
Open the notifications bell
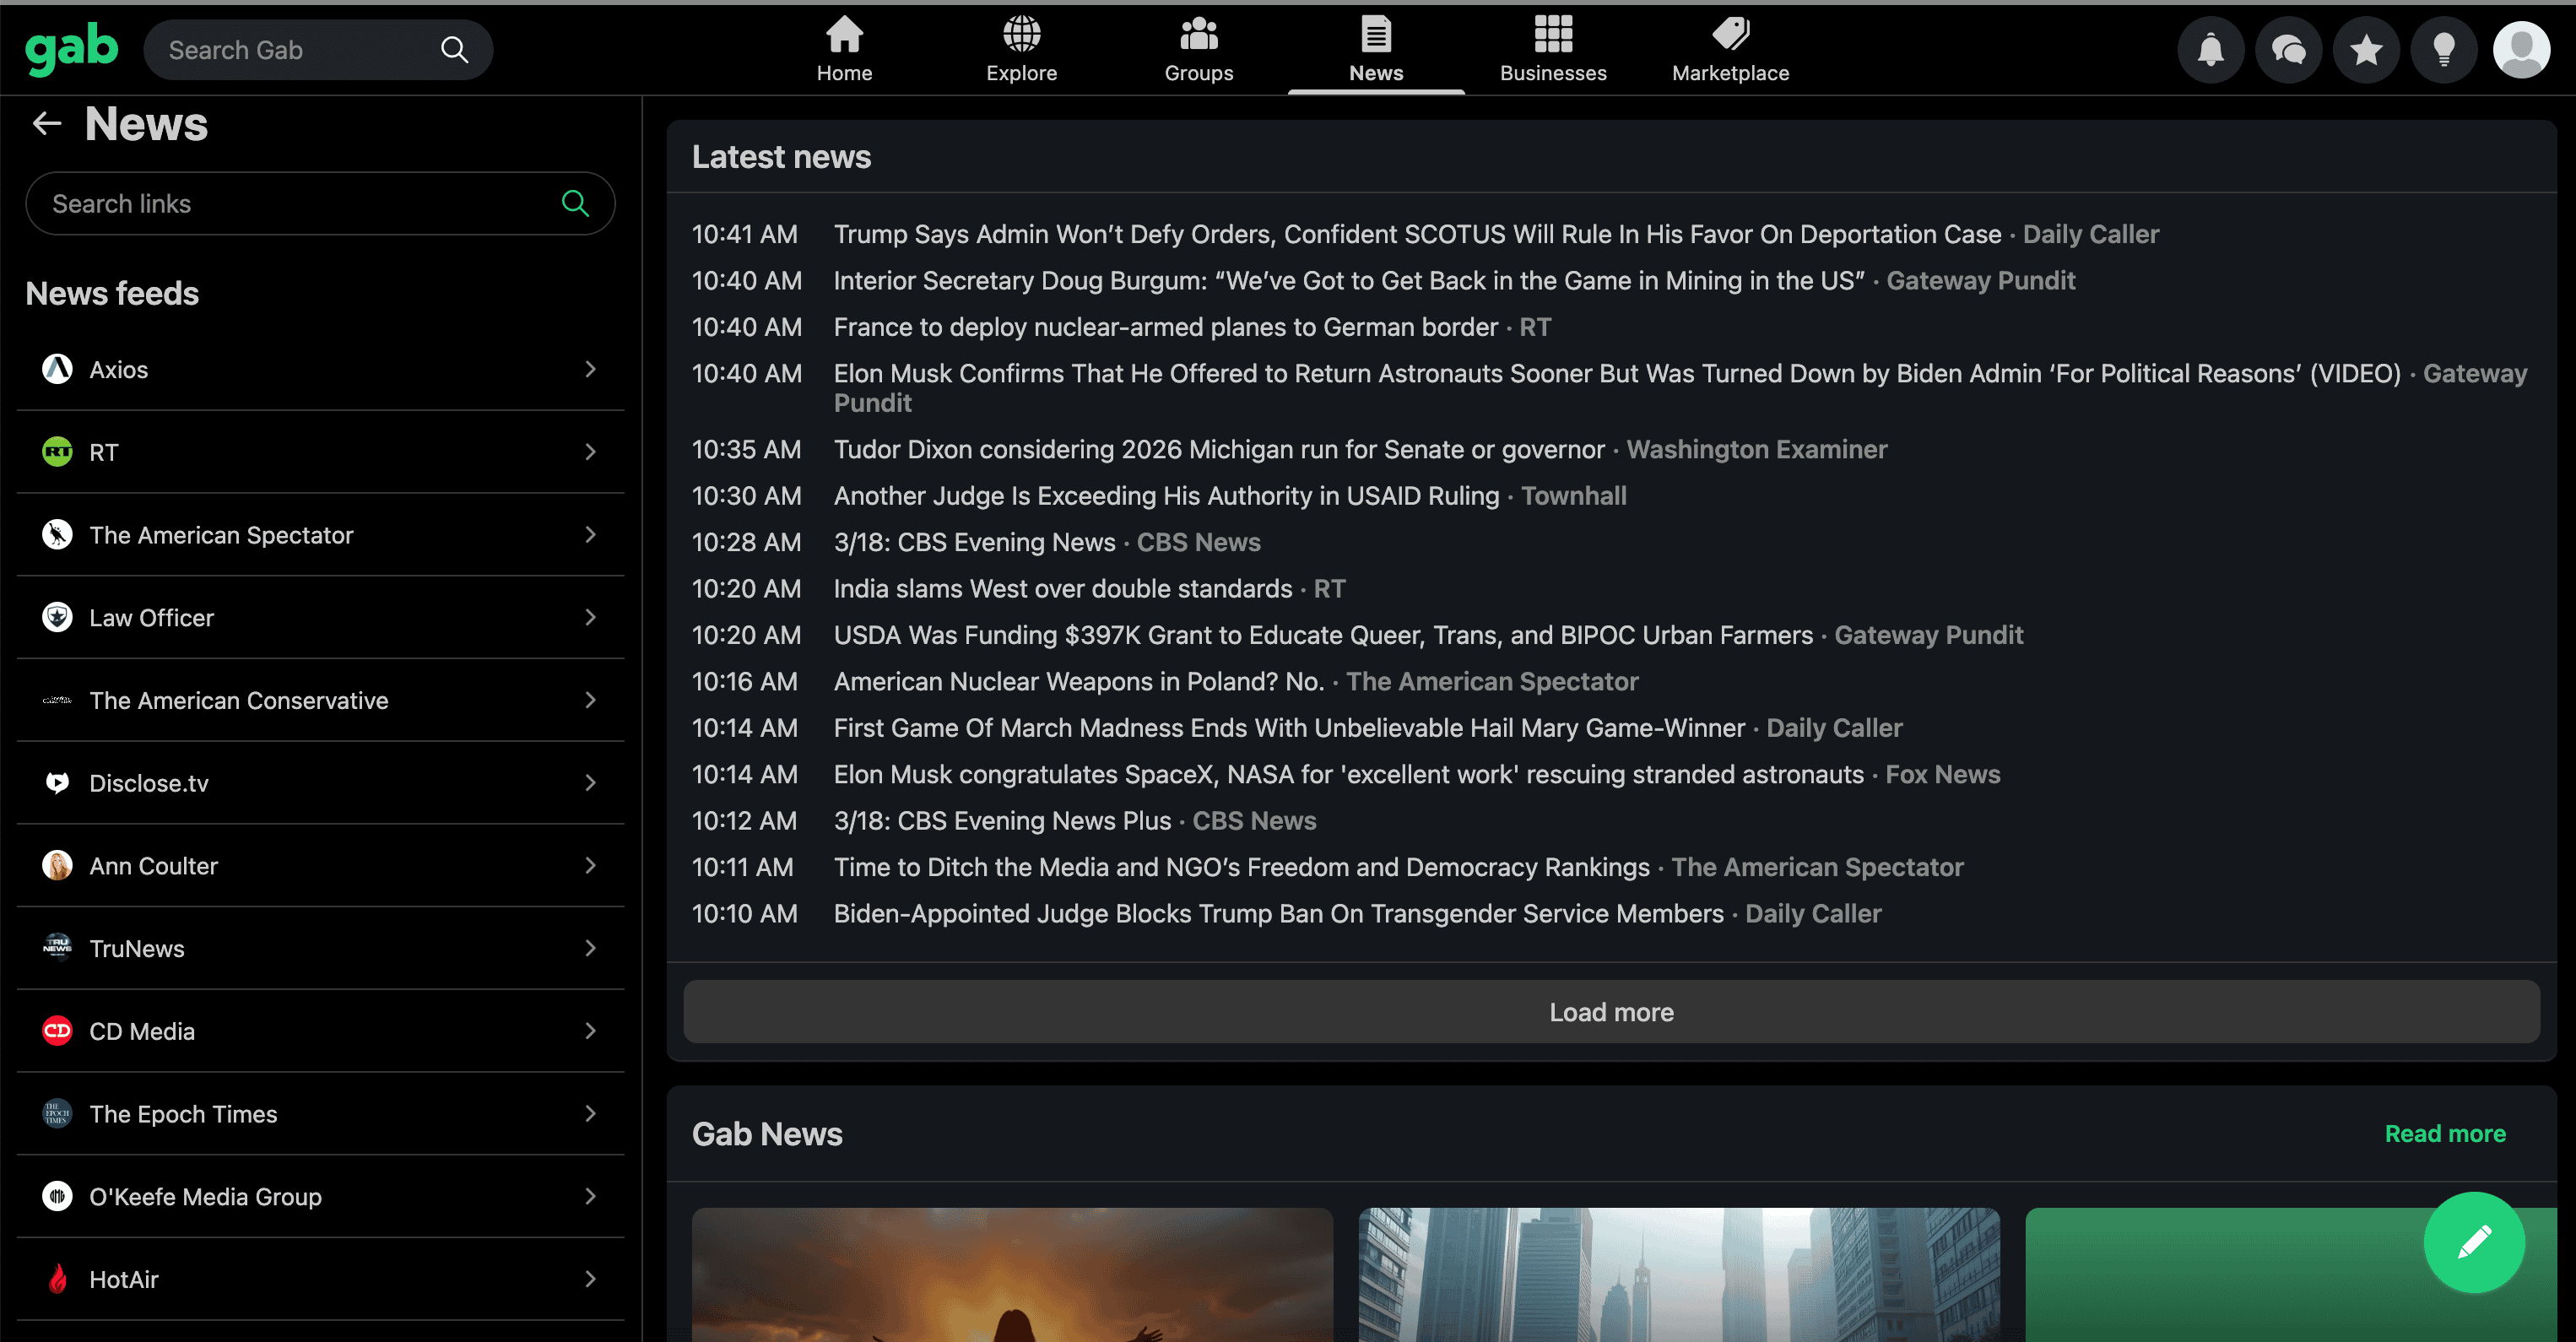point(2210,50)
